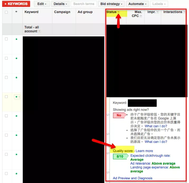Click help icon beside Total - all account
Image resolution: width=189 pixels, height=183 pixels.
click(x=39, y=31)
